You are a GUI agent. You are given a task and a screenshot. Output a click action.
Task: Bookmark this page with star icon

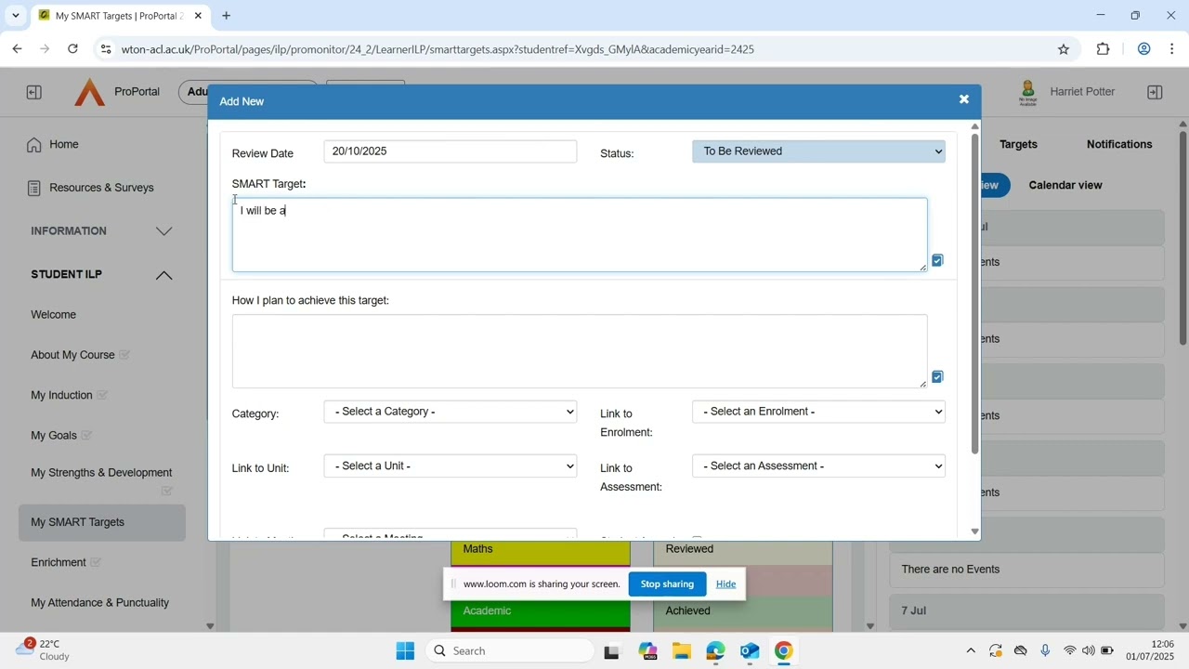point(1064,49)
